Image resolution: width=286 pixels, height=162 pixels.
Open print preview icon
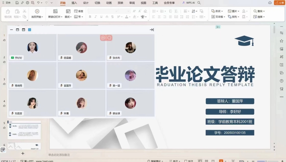click(x=33, y=3)
